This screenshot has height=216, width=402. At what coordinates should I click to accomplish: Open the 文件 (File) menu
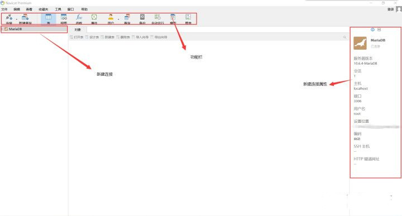click(x=4, y=9)
